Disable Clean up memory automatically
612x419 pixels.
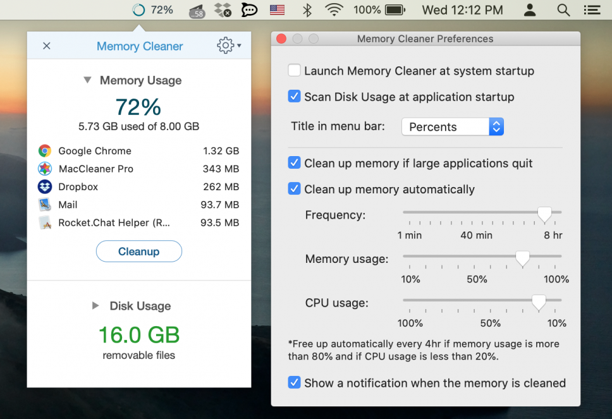(294, 189)
